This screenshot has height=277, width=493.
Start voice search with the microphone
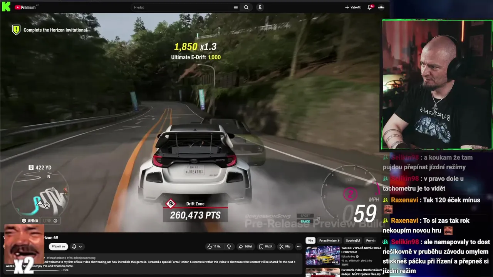pos(260,7)
